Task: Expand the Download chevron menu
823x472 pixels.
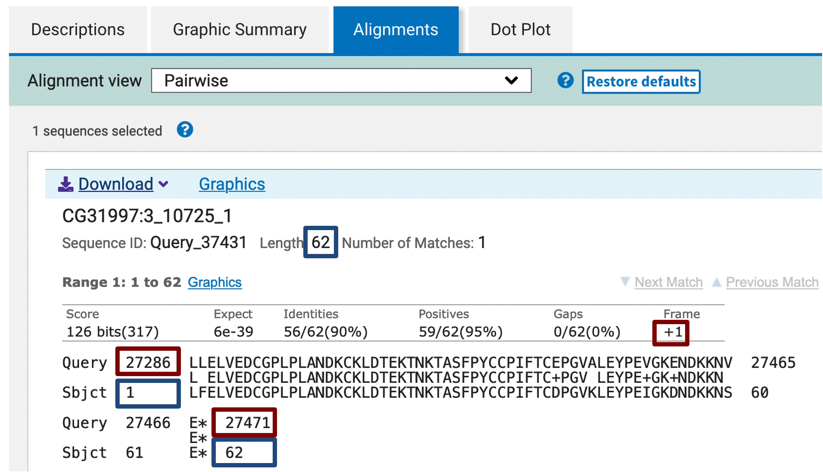Action: (x=163, y=184)
